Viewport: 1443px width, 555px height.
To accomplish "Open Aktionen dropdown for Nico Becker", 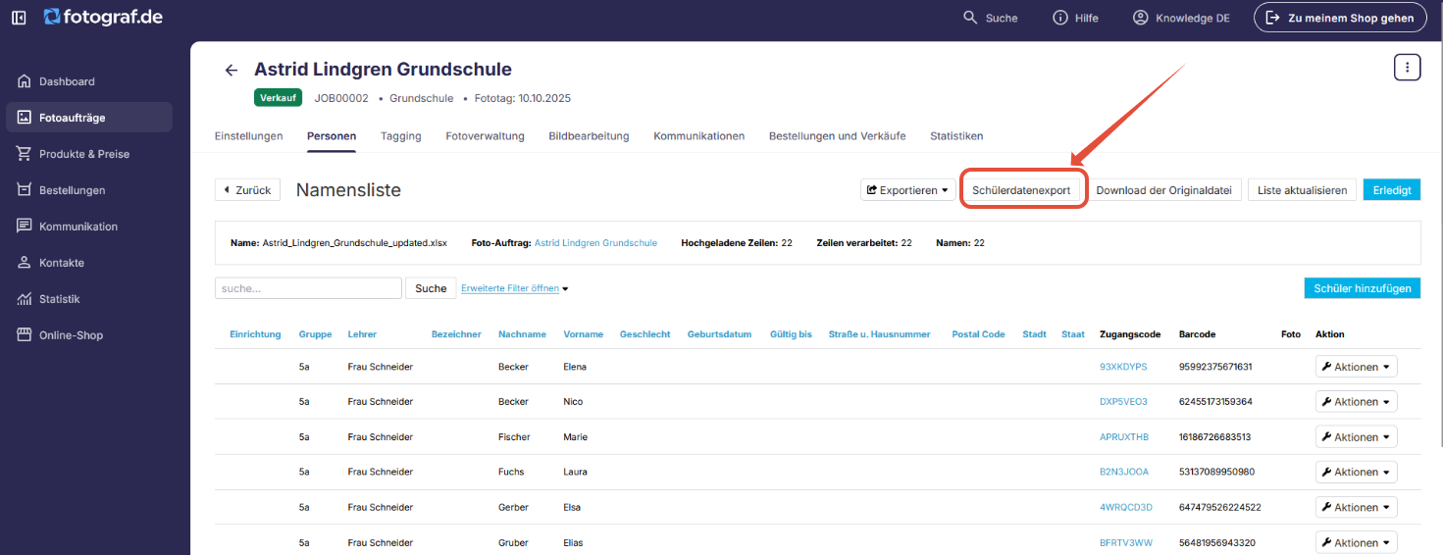I will click(x=1356, y=402).
